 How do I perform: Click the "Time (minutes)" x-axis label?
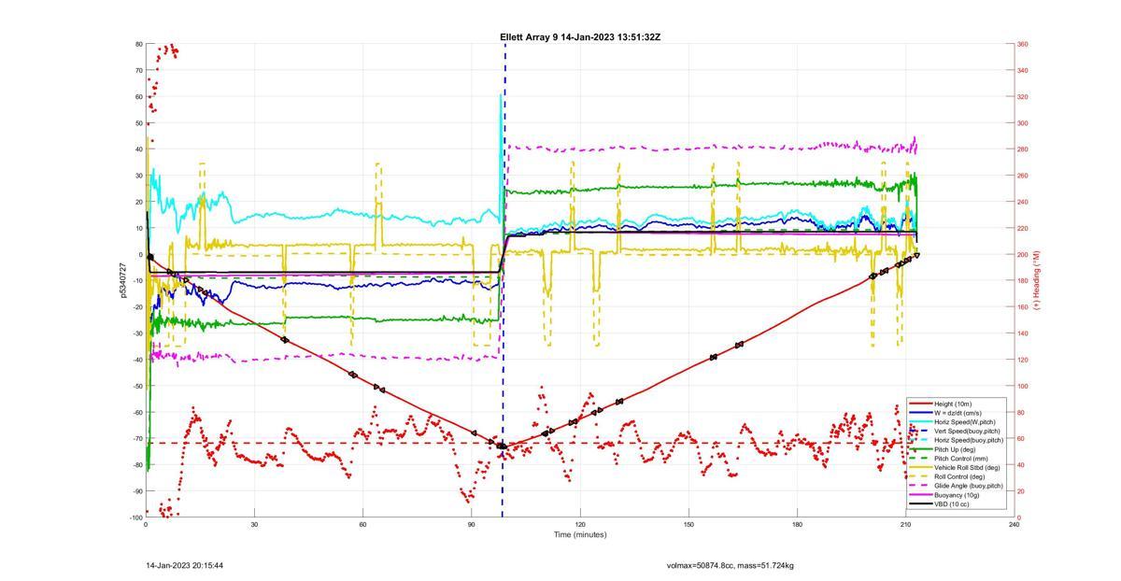point(579,535)
